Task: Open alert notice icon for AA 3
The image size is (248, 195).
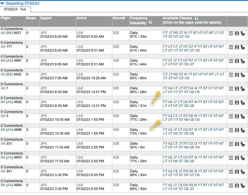Action: (231, 116)
